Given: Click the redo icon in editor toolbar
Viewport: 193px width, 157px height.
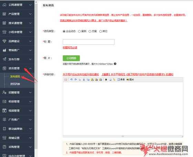Looking at the screenshot, I should point(75,80).
